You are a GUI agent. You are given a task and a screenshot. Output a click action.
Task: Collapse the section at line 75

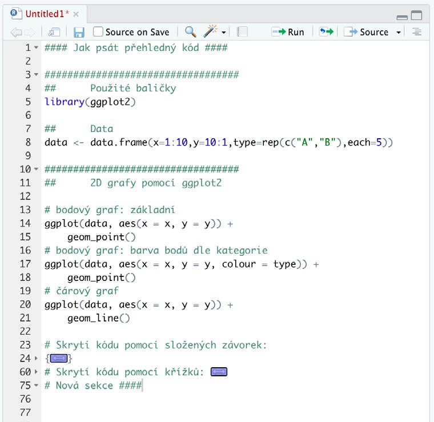click(x=36, y=385)
